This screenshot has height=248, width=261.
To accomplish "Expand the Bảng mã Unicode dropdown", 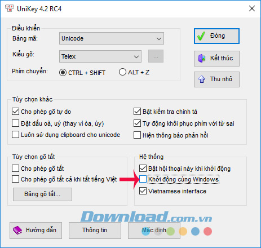I will (x=112, y=38).
